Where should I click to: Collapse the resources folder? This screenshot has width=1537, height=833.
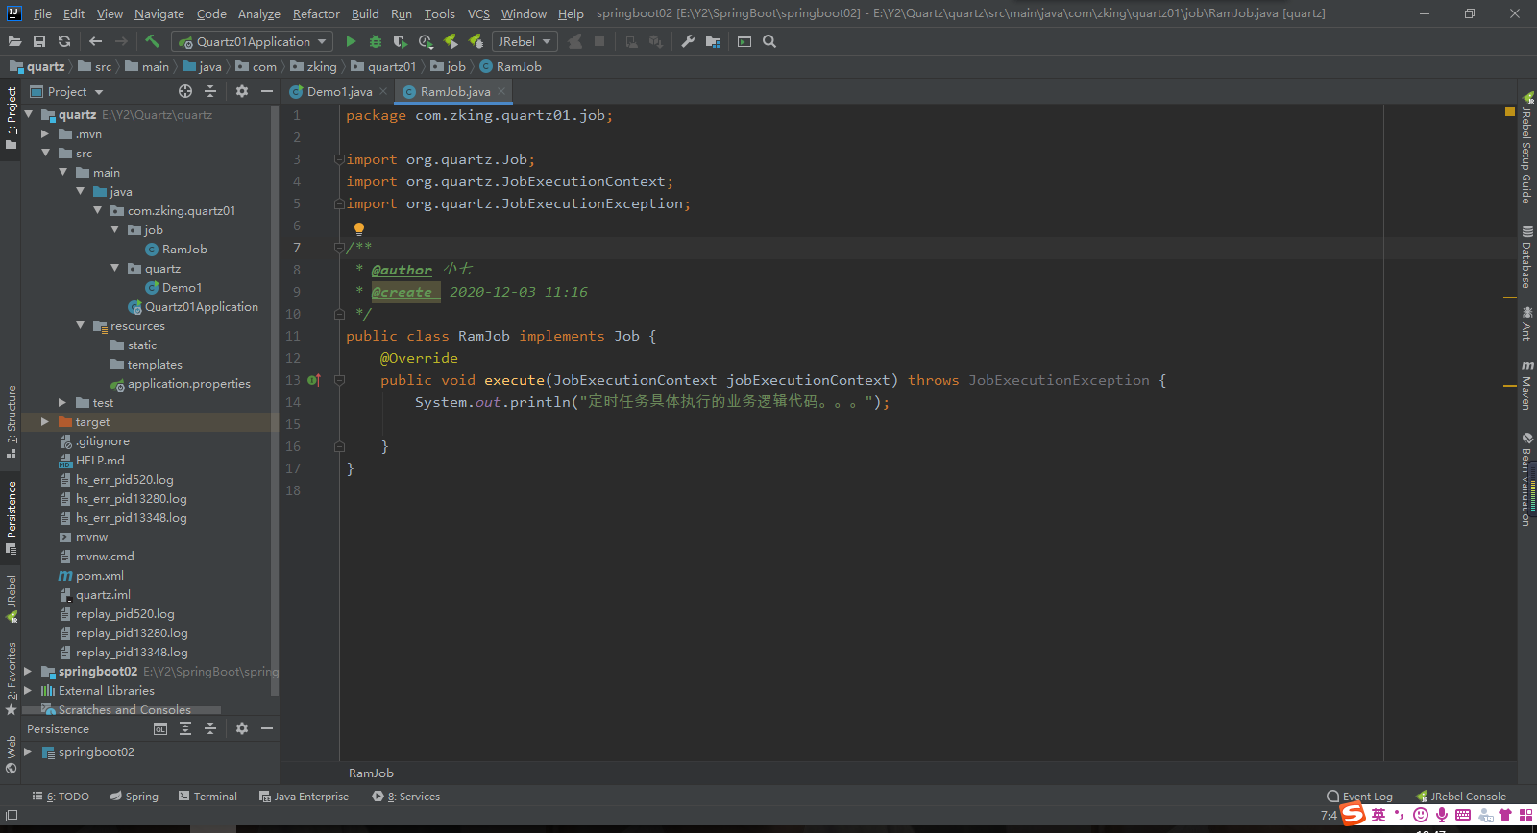tap(81, 326)
